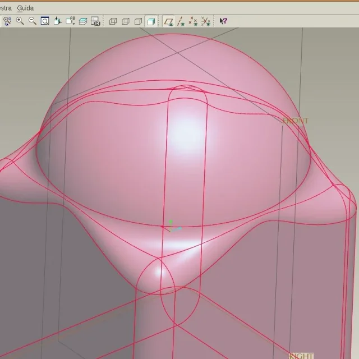Toggle the spin center orientation mode icon
The width and height of the screenshot is (359, 359).
pos(7,21)
